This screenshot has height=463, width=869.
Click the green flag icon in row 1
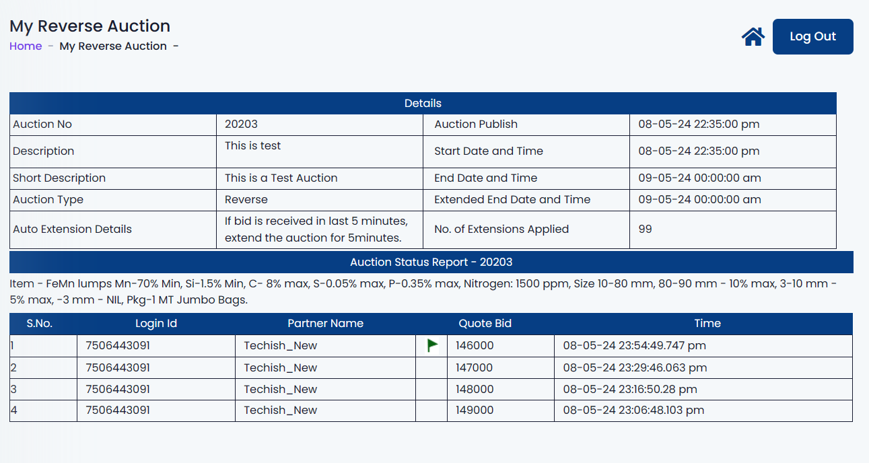[432, 345]
